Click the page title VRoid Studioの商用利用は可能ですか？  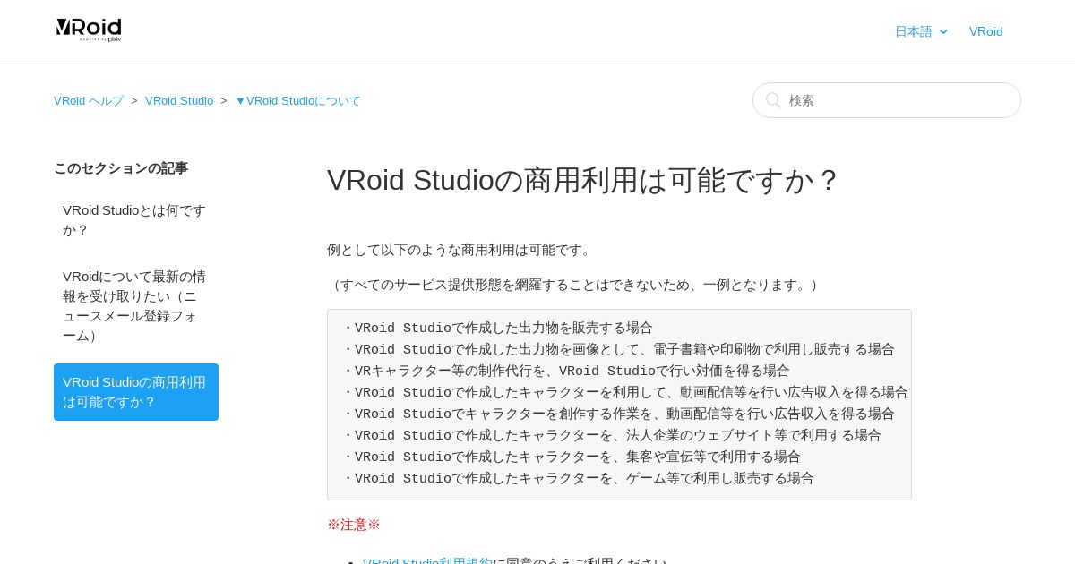(x=584, y=180)
